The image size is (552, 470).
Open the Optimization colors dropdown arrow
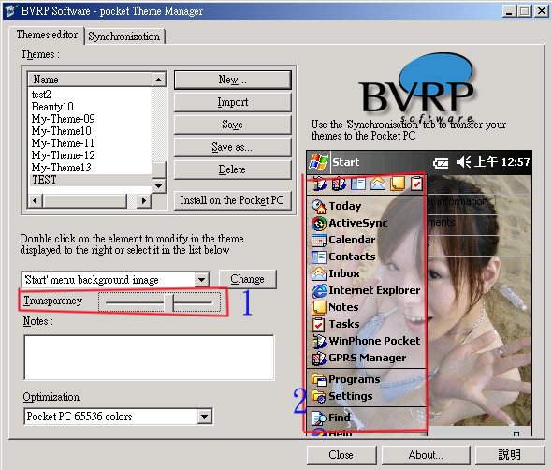[205, 417]
